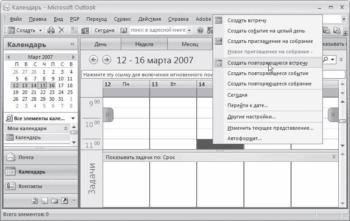The height and width of the screenshot is (221, 350).
Task: Click the Delete X icon in the toolbar
Action: click(61, 30)
